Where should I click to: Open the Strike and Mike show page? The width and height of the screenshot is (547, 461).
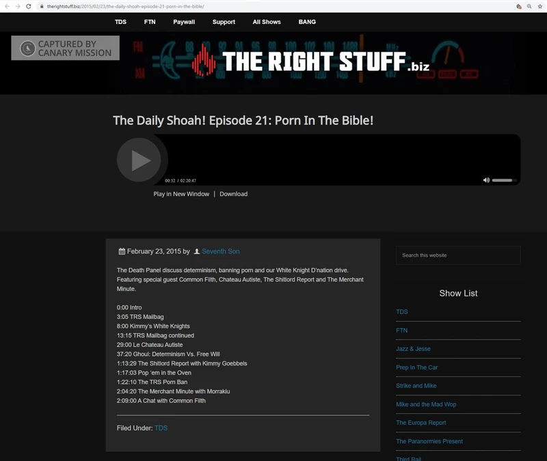tap(416, 385)
